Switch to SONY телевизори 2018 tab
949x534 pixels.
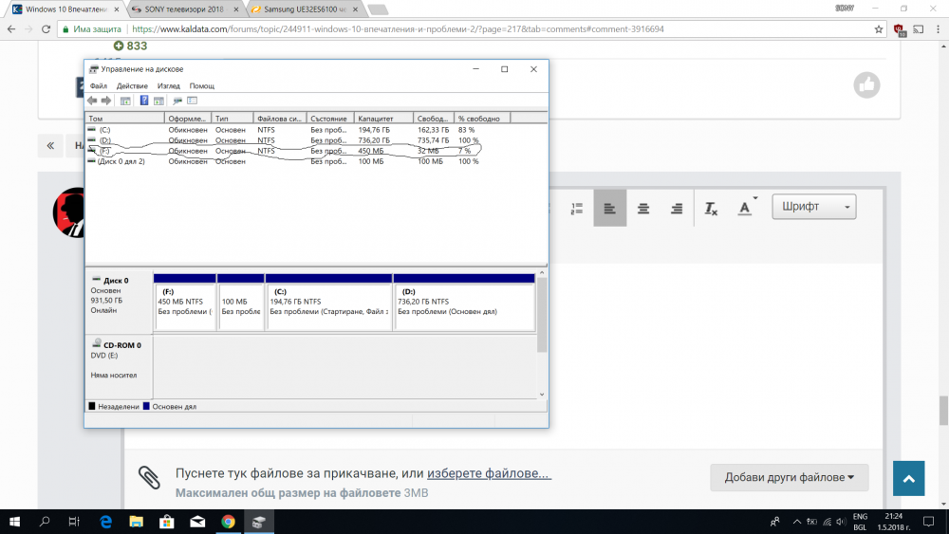point(184,9)
